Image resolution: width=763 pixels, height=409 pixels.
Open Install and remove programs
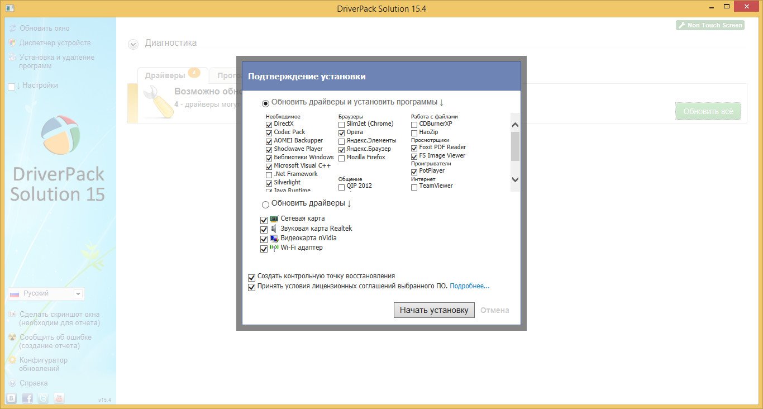coord(57,61)
